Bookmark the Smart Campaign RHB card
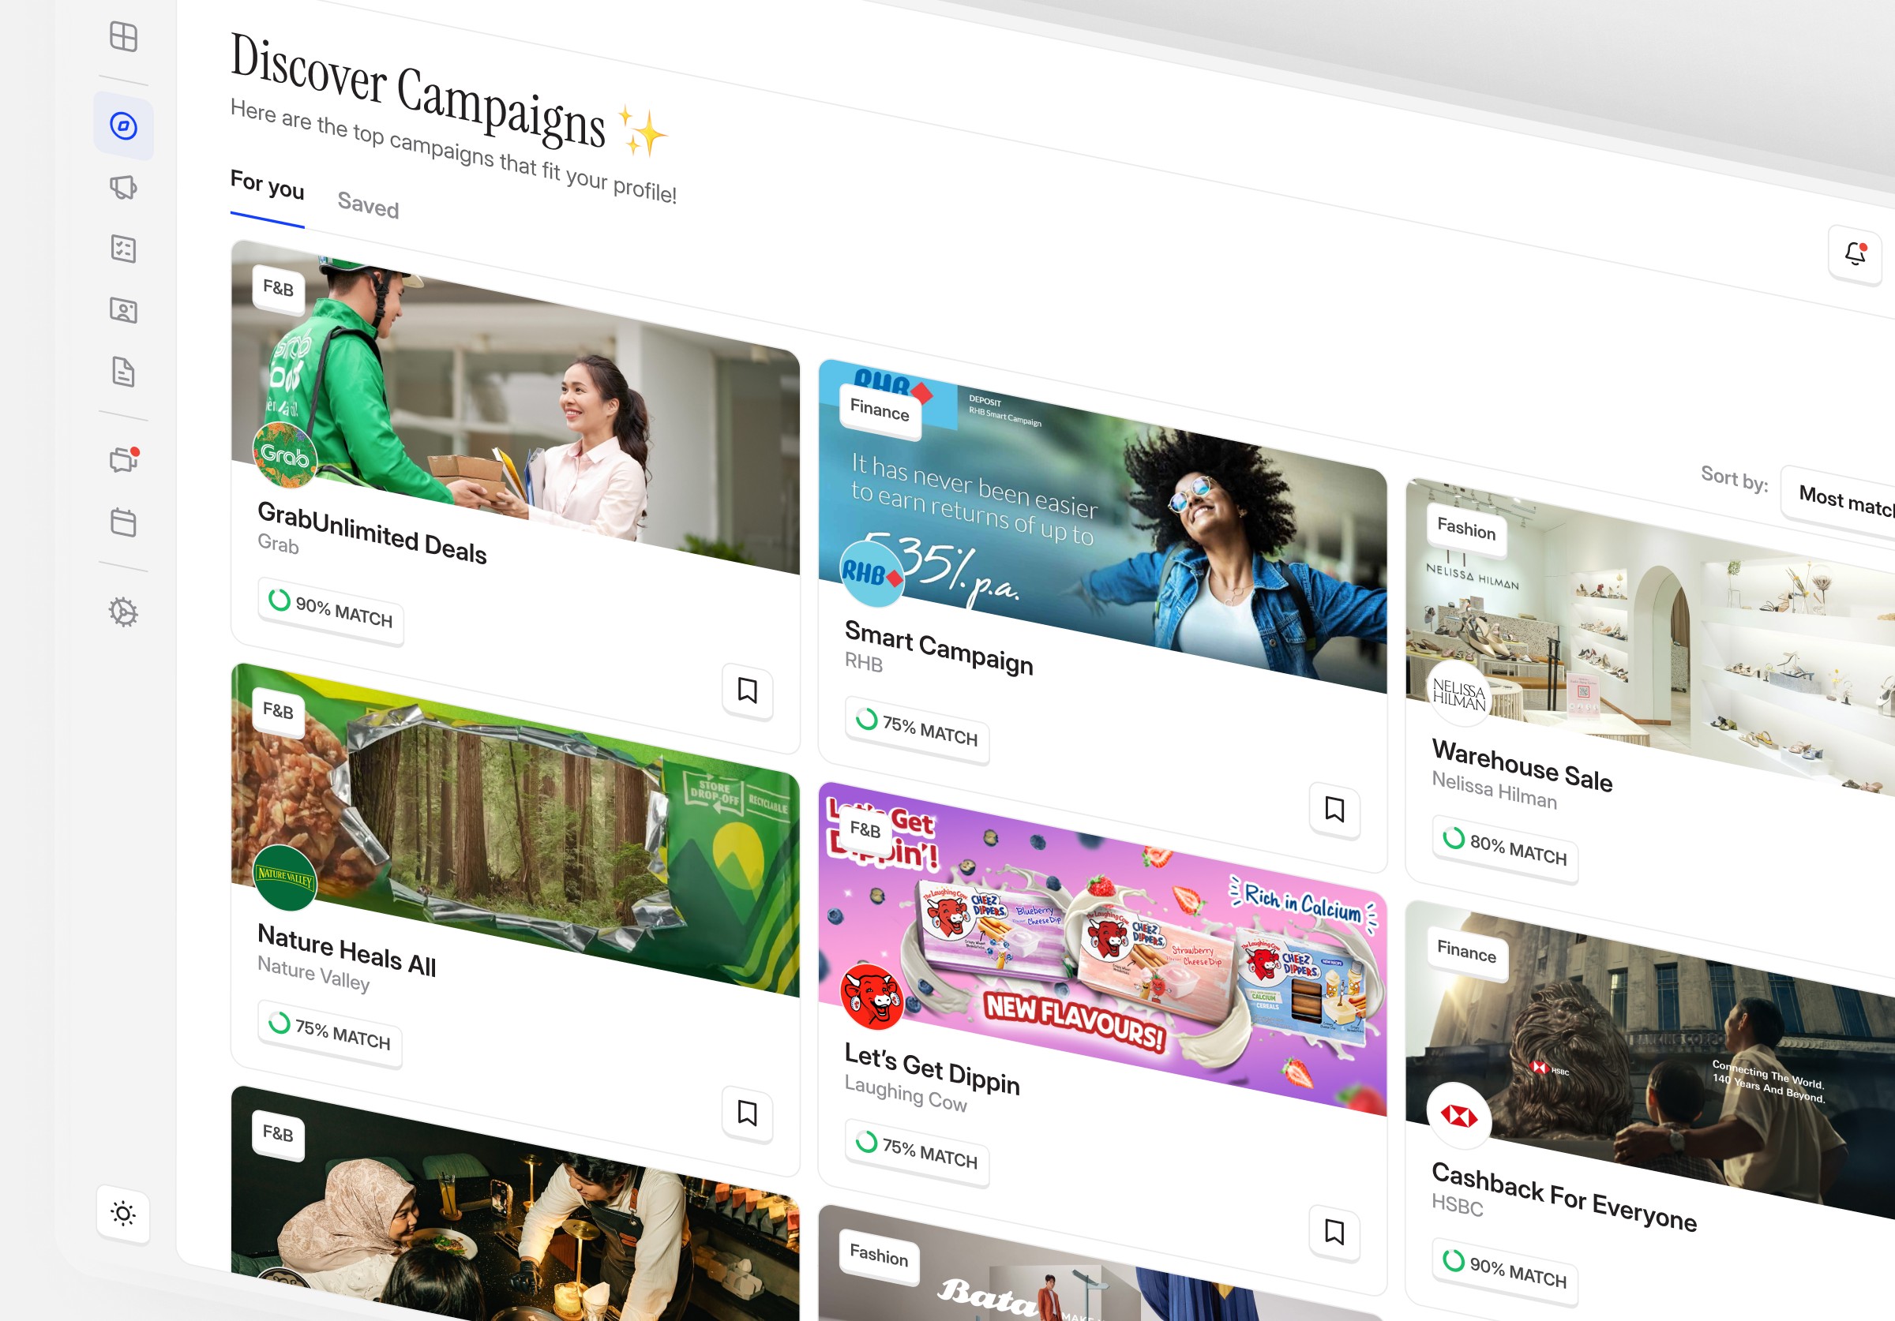This screenshot has height=1321, width=1895. click(1334, 810)
